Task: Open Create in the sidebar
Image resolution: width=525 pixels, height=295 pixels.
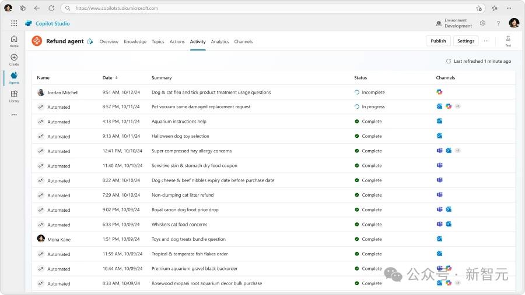Action: click(14, 59)
